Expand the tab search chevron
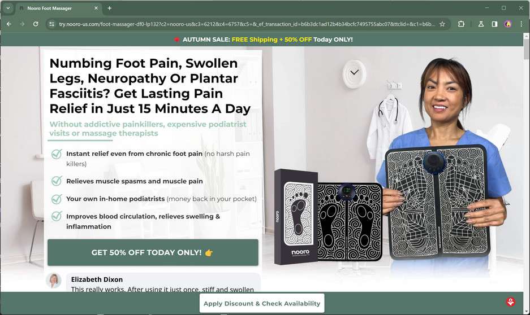 point(8,8)
